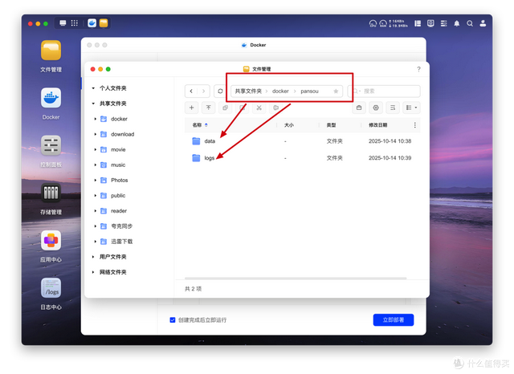
Task: Open the 存储管理 desktop icon
Action: coord(51,193)
